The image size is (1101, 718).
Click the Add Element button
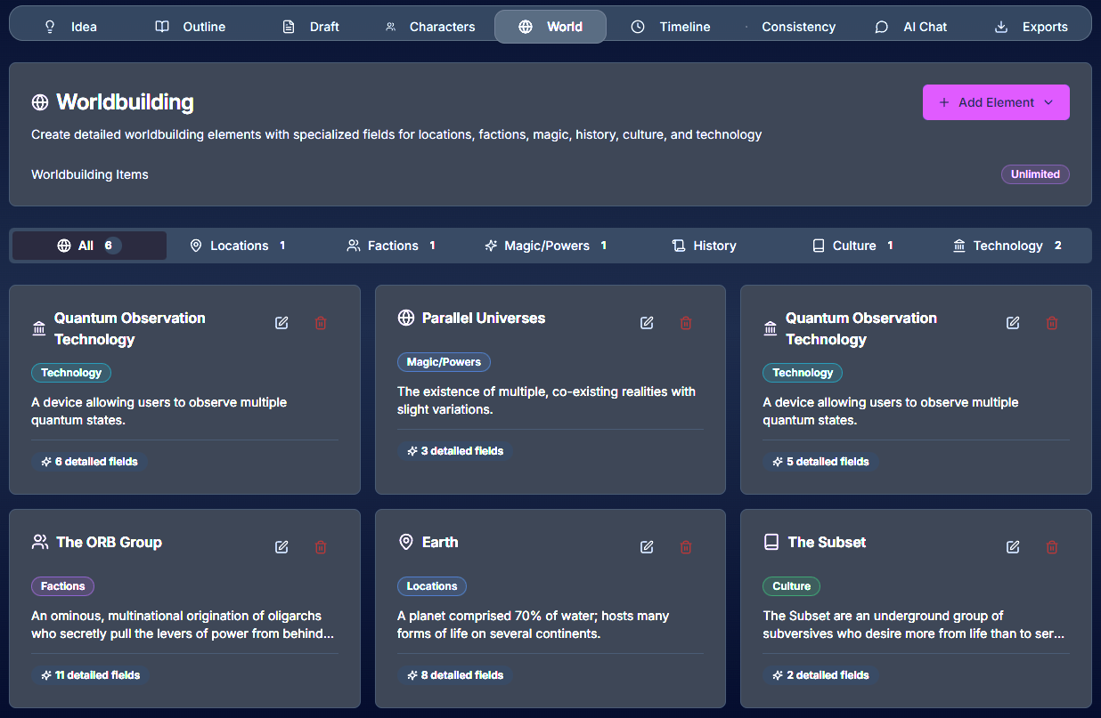point(989,102)
